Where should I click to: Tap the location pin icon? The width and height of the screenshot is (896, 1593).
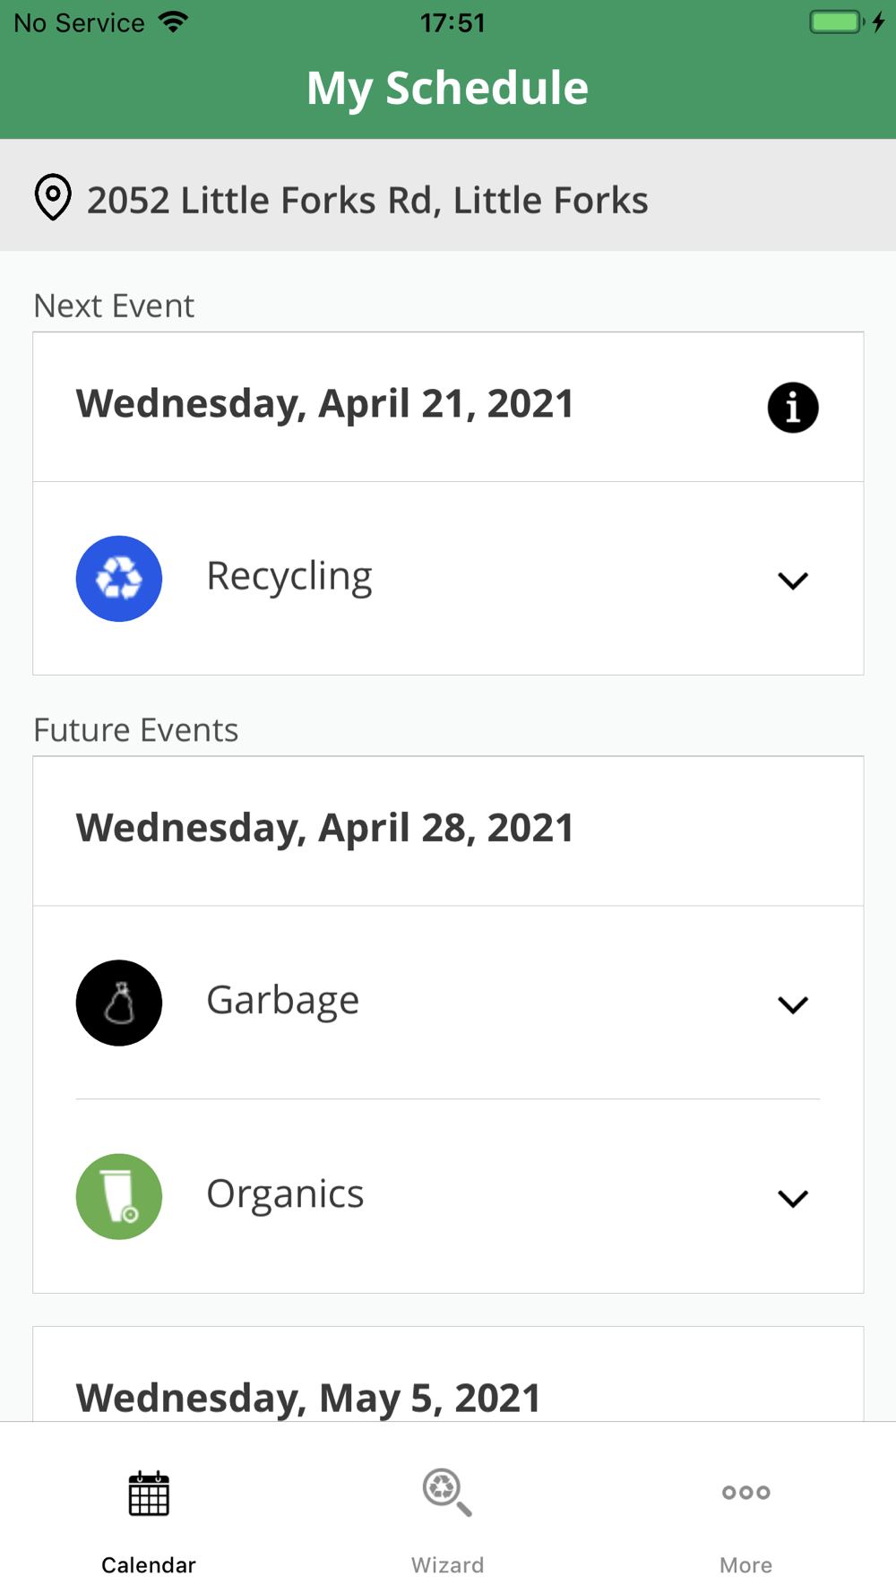(53, 197)
